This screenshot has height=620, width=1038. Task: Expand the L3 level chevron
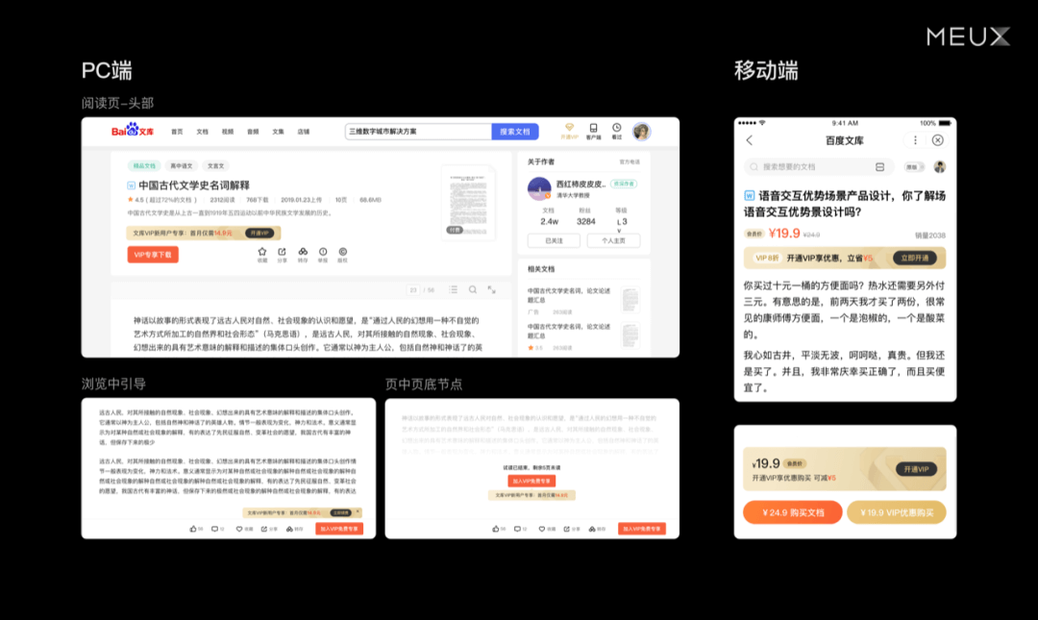tap(620, 231)
